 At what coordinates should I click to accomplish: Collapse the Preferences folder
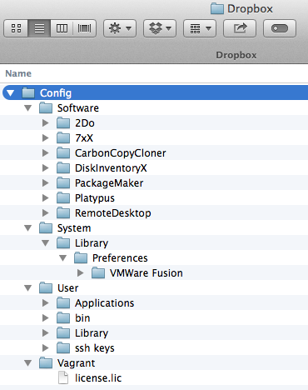[63, 258]
